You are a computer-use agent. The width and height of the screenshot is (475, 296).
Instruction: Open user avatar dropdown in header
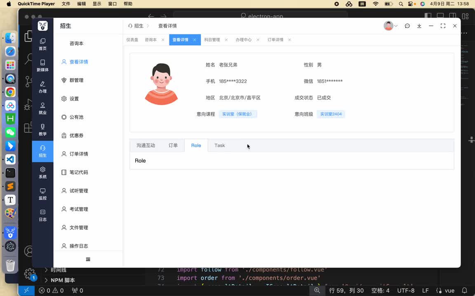(x=390, y=26)
